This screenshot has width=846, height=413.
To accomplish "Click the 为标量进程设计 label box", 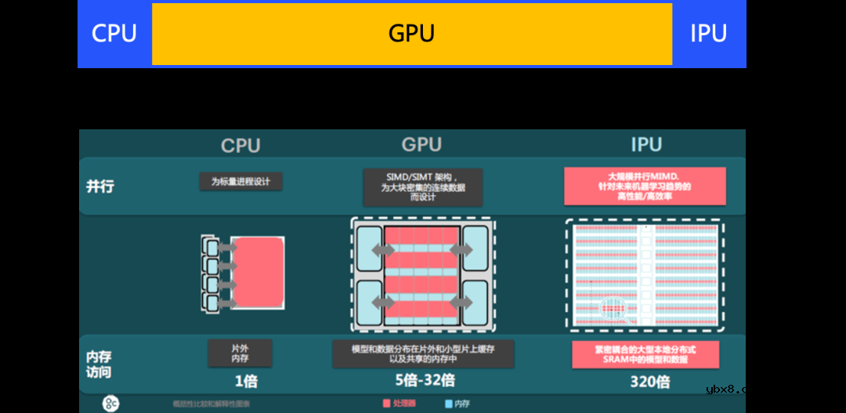I will point(240,182).
